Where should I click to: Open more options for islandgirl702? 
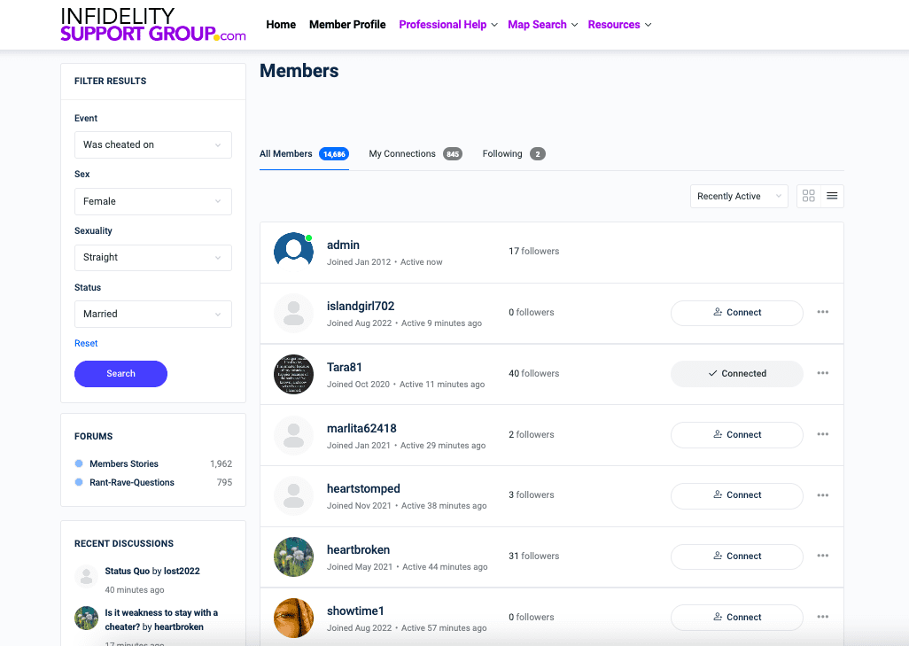[x=823, y=312]
